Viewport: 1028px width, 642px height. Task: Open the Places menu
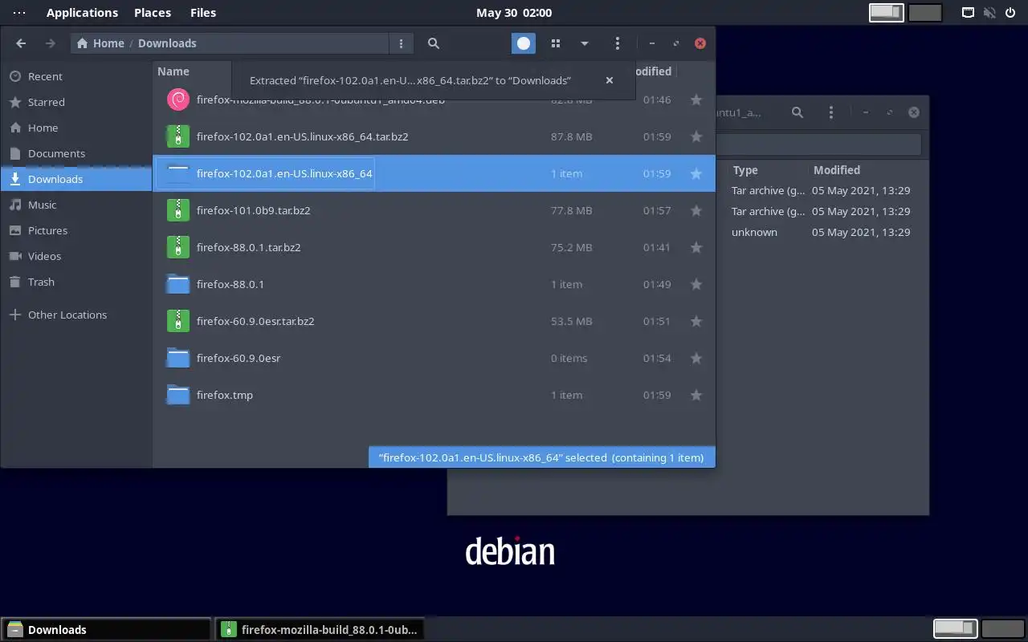tap(153, 13)
